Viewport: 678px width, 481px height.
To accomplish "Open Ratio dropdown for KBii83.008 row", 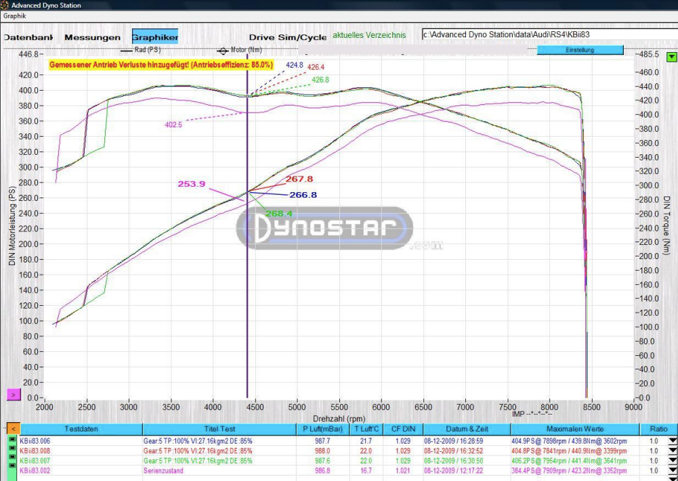I will [x=671, y=451].
